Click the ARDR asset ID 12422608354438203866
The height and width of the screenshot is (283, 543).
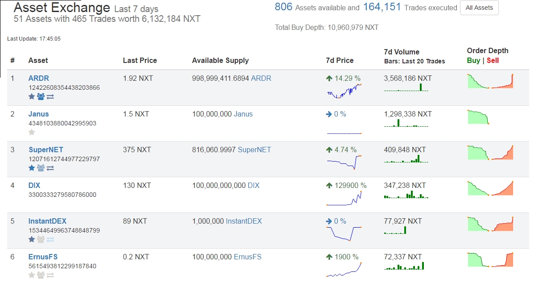click(x=64, y=87)
